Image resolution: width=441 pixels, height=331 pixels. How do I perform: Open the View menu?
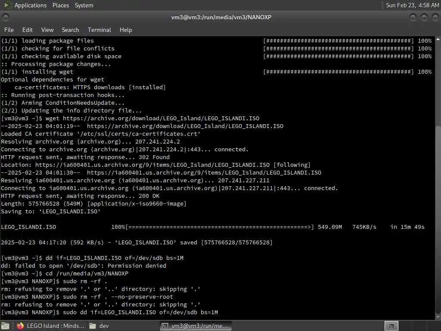tap(47, 30)
